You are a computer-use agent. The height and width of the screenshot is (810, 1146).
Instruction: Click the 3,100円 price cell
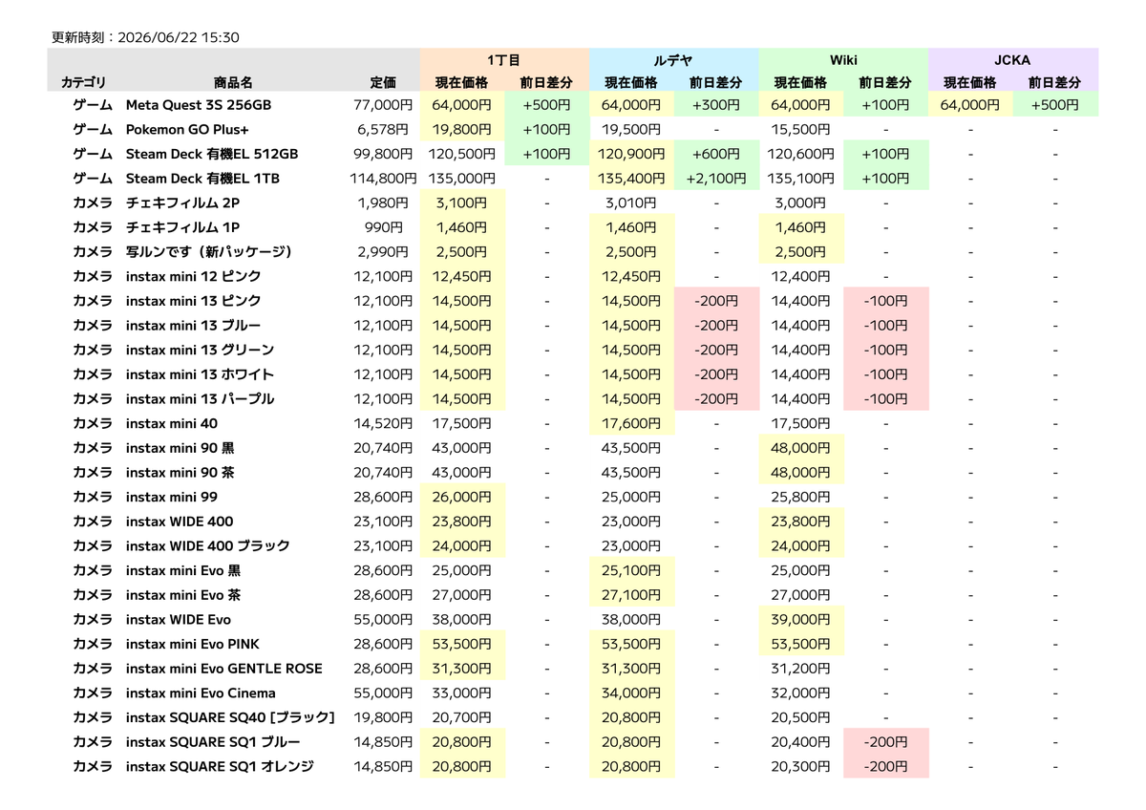[x=461, y=202]
